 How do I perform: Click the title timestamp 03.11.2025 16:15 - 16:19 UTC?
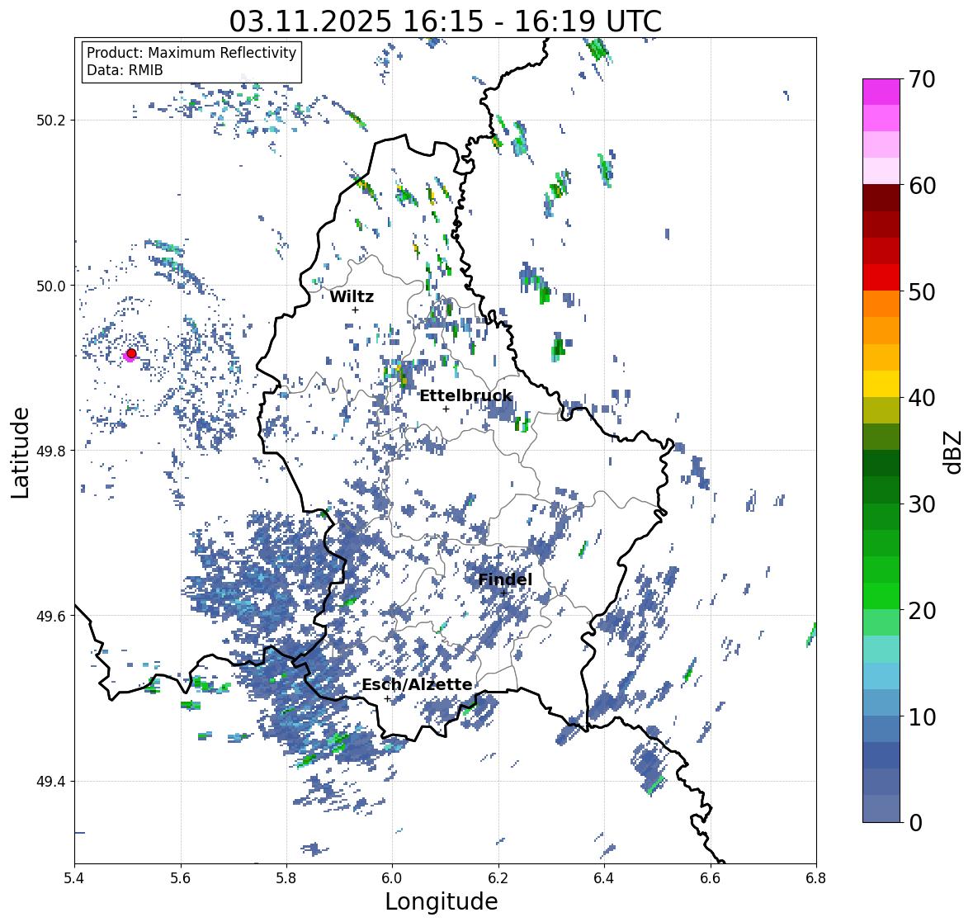click(446, 21)
